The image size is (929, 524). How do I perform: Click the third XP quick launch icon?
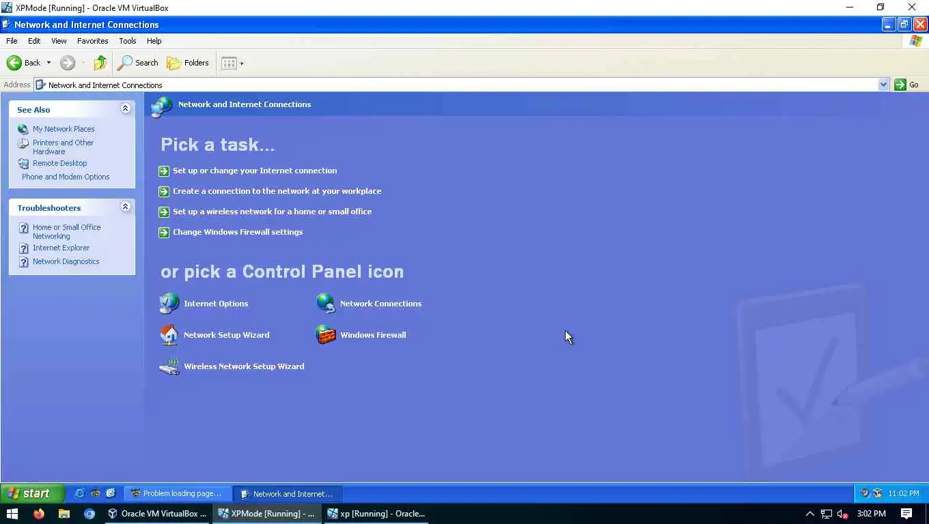click(x=111, y=493)
